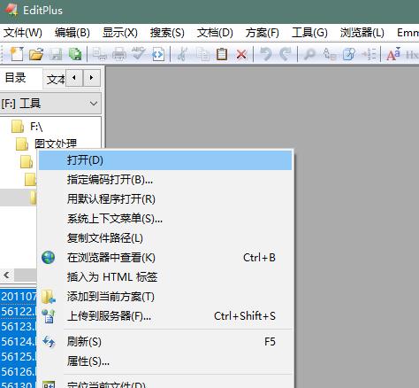Click the Find in Files icon
The height and width of the screenshot is (388, 419).
(349, 54)
